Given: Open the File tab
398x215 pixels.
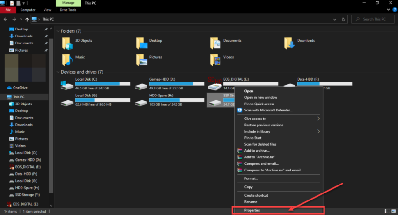Looking at the screenshot, I should pos(8,10).
